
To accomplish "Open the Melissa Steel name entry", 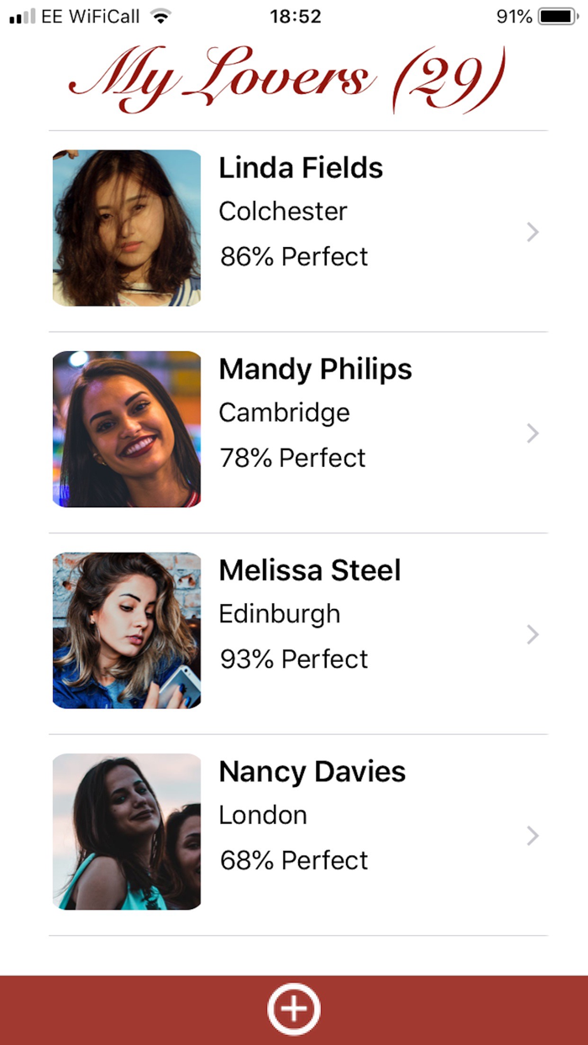I will [310, 570].
